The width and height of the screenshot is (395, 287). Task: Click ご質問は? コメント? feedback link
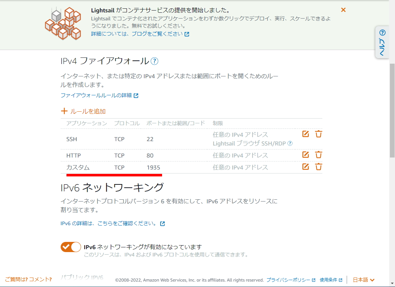[x=28, y=279]
